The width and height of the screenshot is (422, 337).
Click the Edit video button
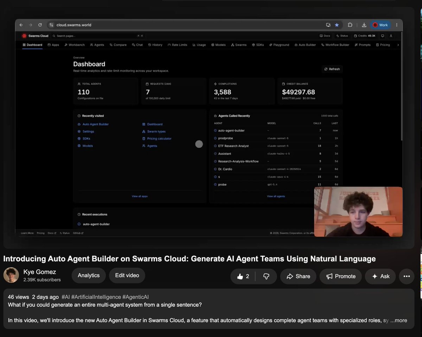coord(127,275)
